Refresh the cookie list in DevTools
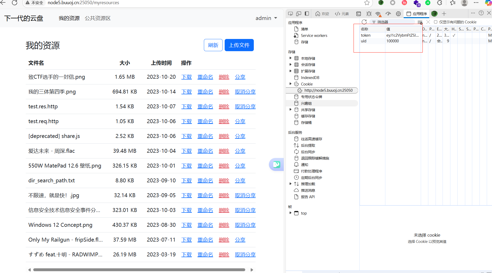This screenshot has height=273, width=492. [364, 22]
